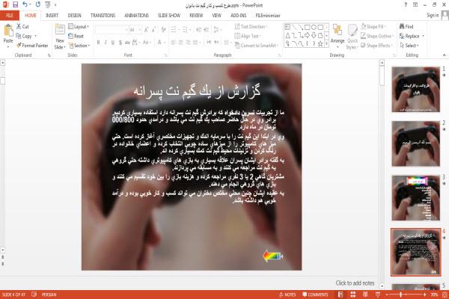Expand the Select dropdown in Editing

point(409,46)
